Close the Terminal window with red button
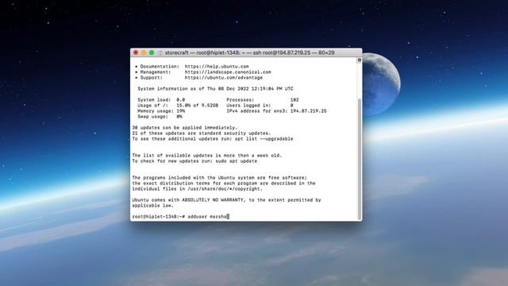Viewport: 508px width, 286px height. point(136,52)
